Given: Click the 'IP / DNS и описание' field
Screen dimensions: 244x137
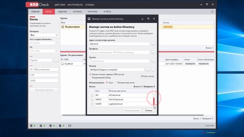Looking at the screenshot, I should (x=44, y=69).
